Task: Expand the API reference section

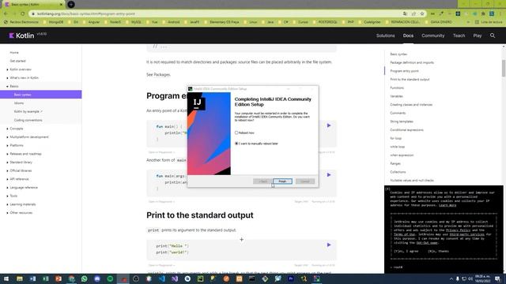Action: click(19, 179)
